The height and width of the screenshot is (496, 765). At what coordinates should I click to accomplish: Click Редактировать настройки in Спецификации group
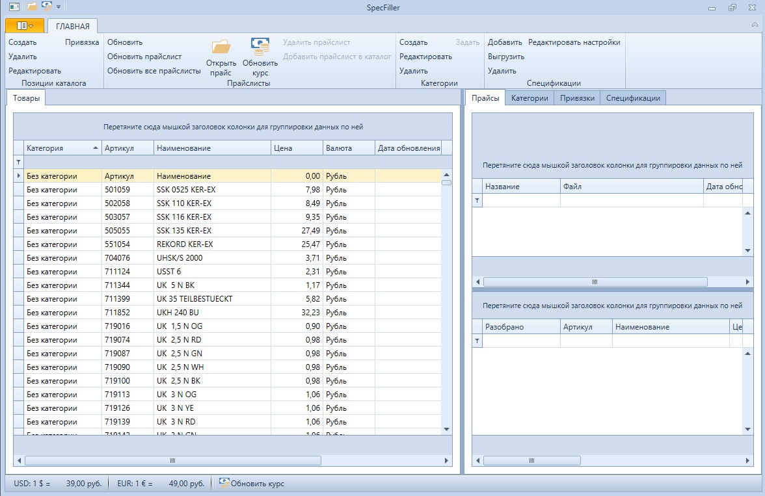tap(574, 42)
